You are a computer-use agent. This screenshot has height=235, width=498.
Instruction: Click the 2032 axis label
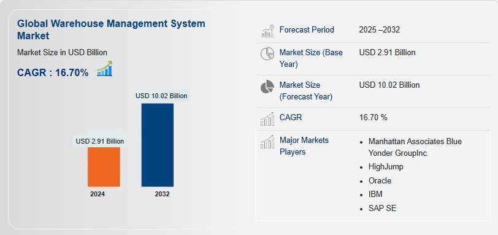click(163, 194)
